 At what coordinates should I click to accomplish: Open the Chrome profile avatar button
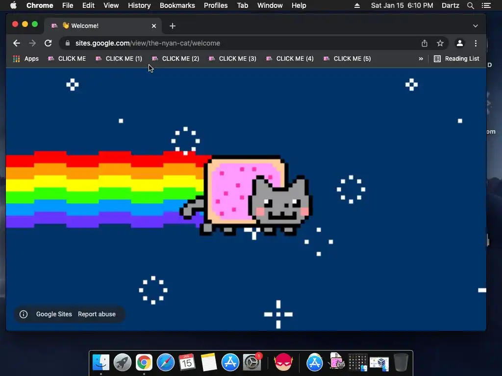click(x=460, y=43)
